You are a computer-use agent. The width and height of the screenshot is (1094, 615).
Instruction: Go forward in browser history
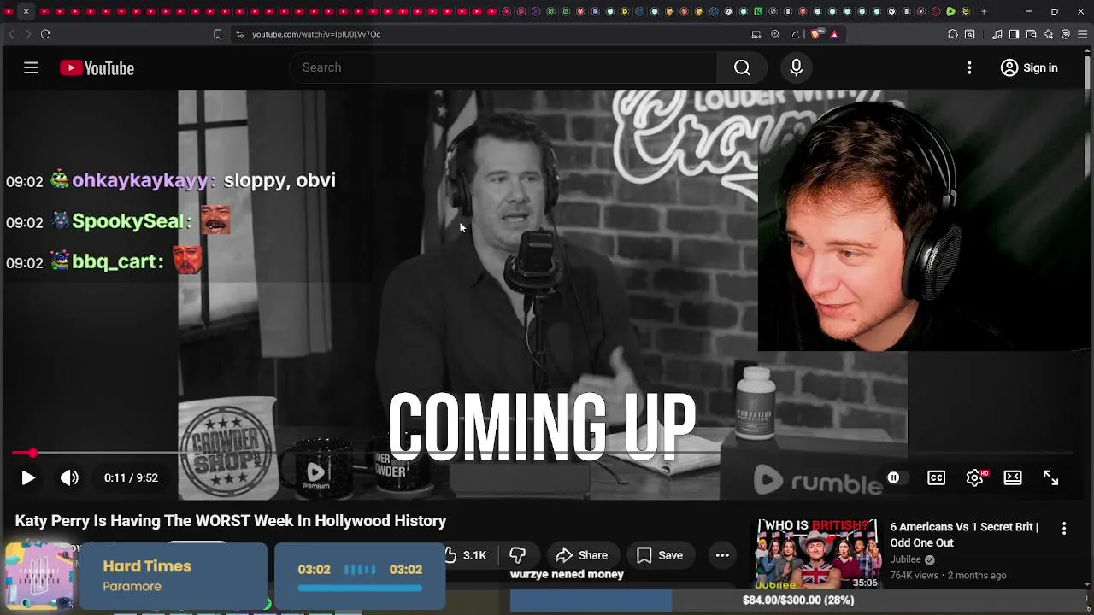click(28, 34)
